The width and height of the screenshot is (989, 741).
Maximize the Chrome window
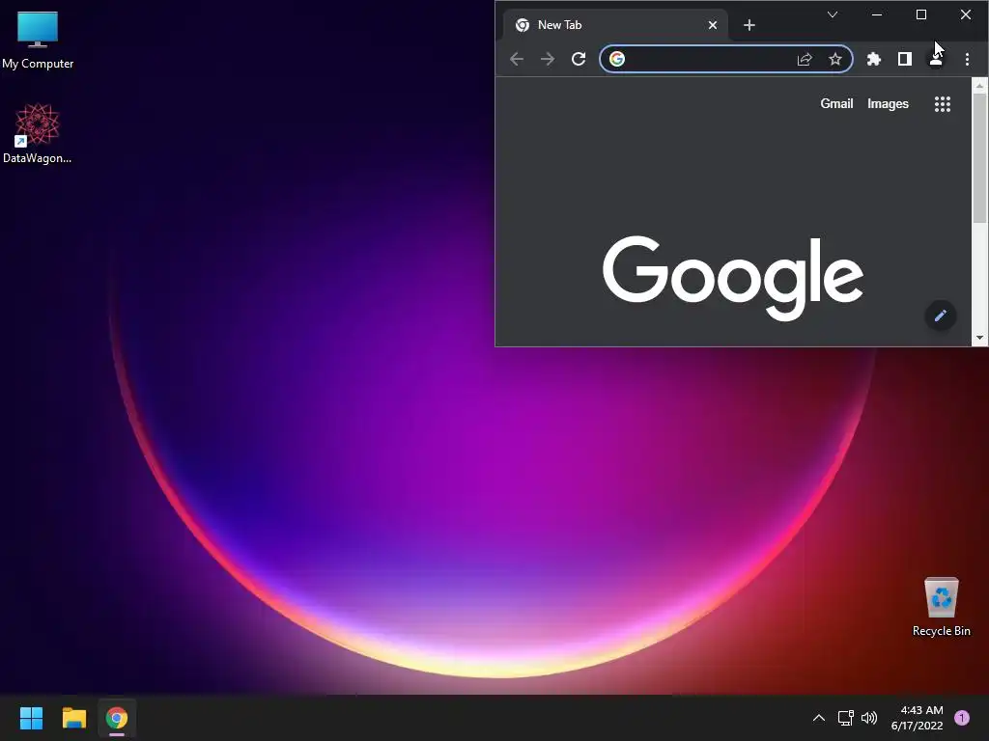(x=920, y=14)
